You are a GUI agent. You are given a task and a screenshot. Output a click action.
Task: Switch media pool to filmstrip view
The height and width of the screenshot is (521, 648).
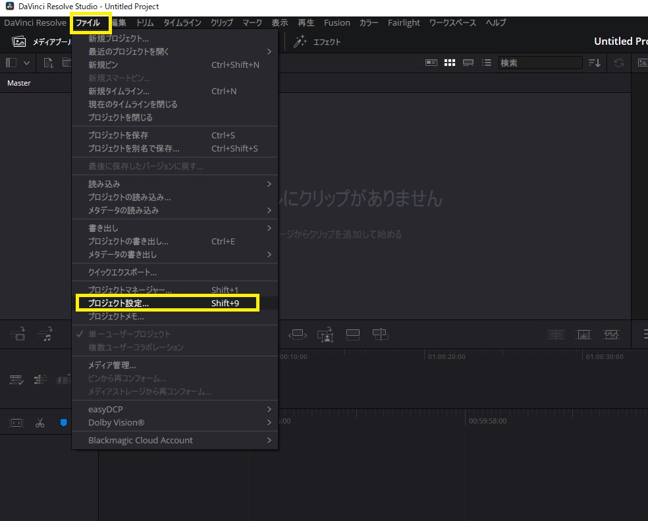click(468, 63)
